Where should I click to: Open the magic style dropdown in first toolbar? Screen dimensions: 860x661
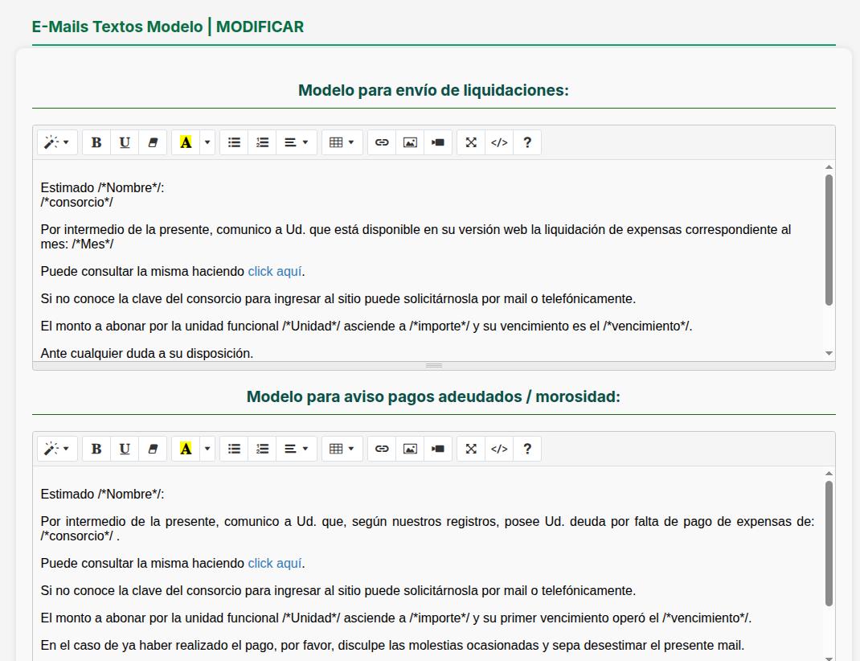56,142
